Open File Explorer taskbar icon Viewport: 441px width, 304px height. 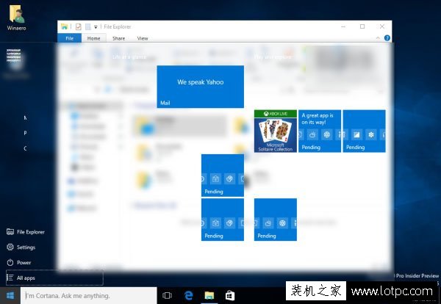pyautogui.click(x=209, y=296)
